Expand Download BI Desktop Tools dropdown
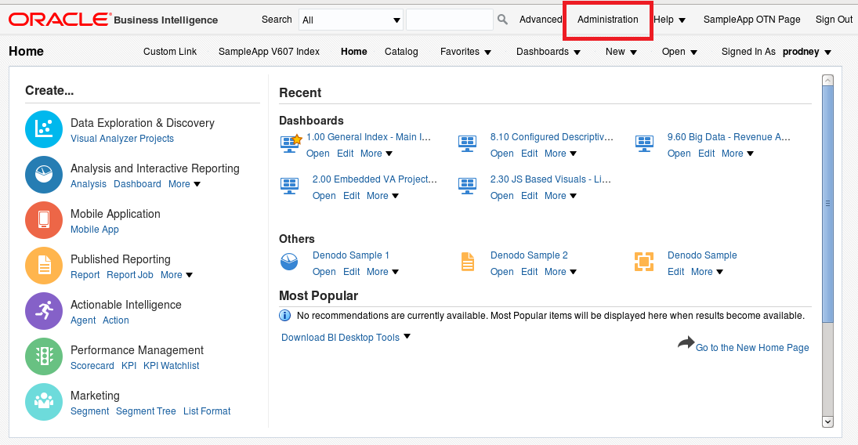 [346, 337]
